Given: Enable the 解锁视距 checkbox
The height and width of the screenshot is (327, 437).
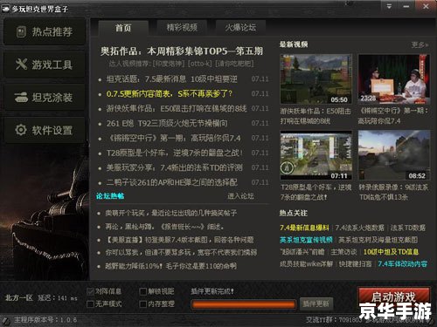Looking at the screenshot, I should (143, 291).
